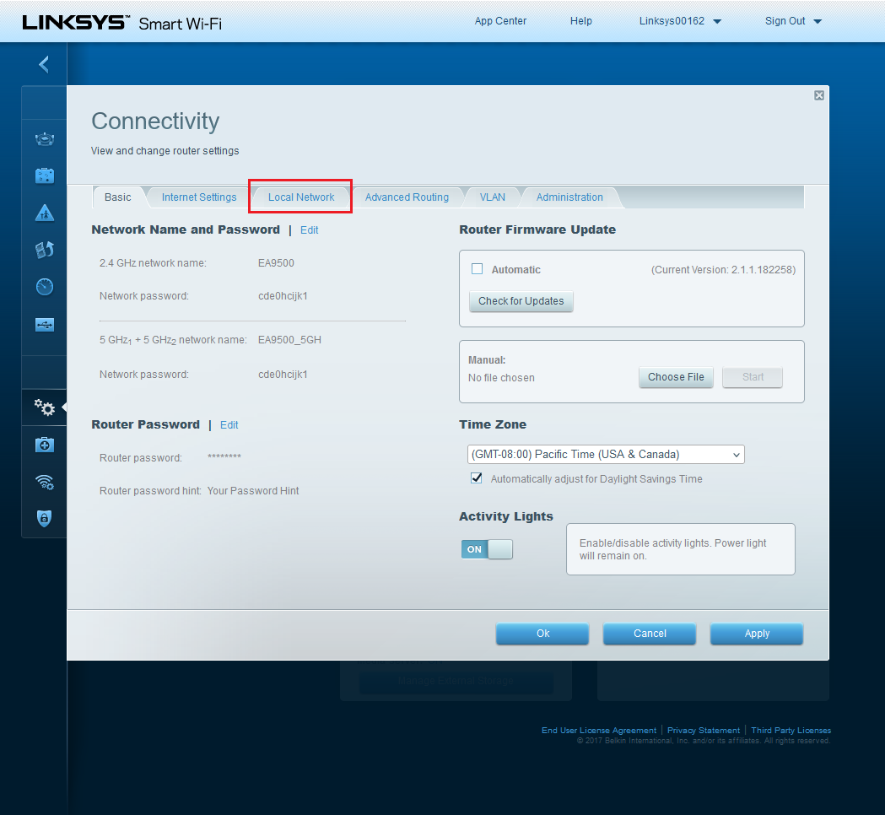Open Wireless settings Wi-Fi gear icon
885x815 pixels.
point(45,482)
